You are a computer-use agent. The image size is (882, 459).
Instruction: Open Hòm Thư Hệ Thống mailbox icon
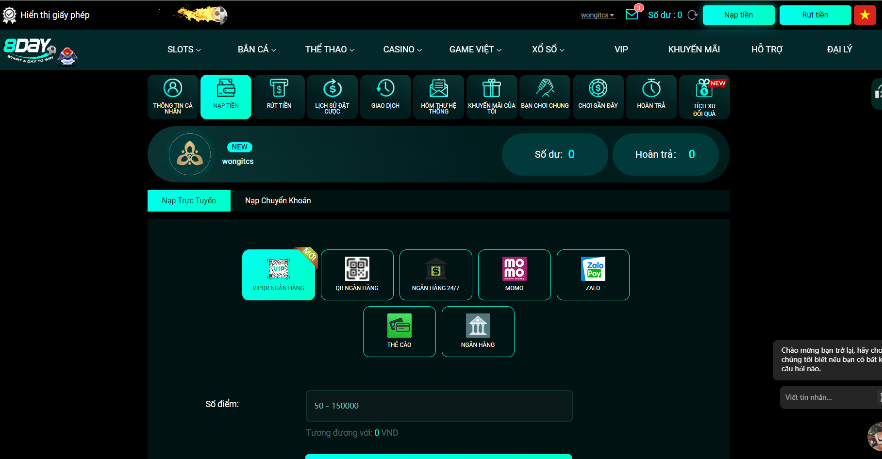[x=438, y=97]
